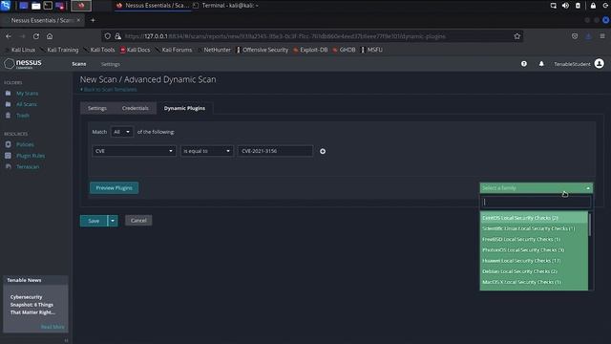Switch to the Credentials tab
The height and width of the screenshot is (344, 611).
point(135,108)
